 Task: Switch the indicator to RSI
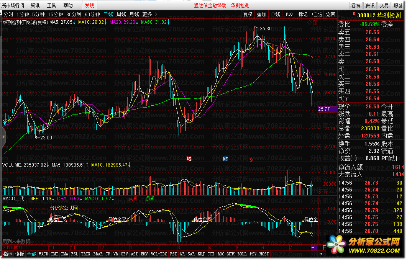(x=173, y=254)
